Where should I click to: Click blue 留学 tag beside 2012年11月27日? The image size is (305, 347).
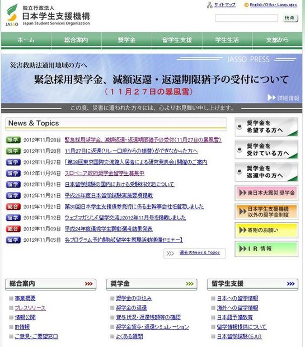coord(13,162)
